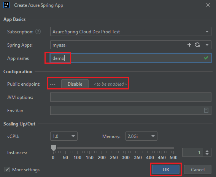The height and width of the screenshot is (177, 216).
Task: Open the Memory 2.0Gi dropdown
Action: coord(141,136)
